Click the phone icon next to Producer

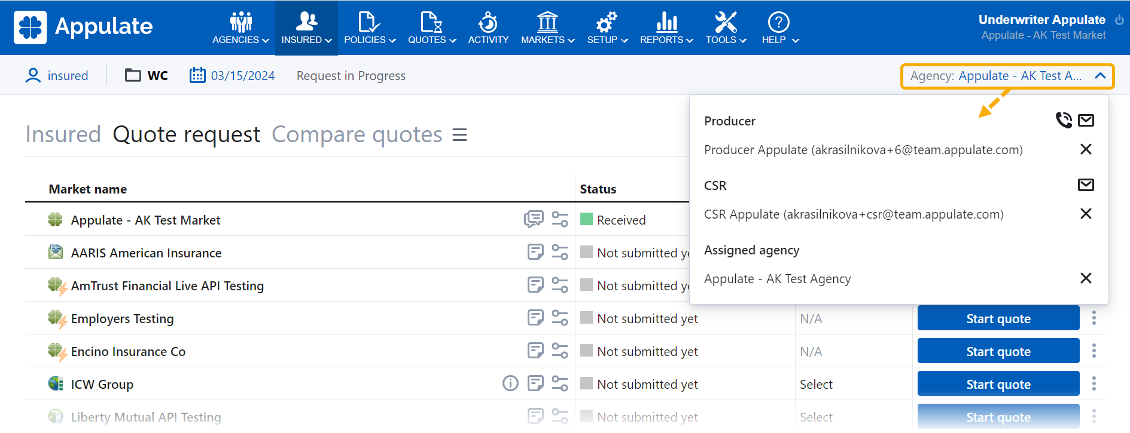click(x=1063, y=120)
